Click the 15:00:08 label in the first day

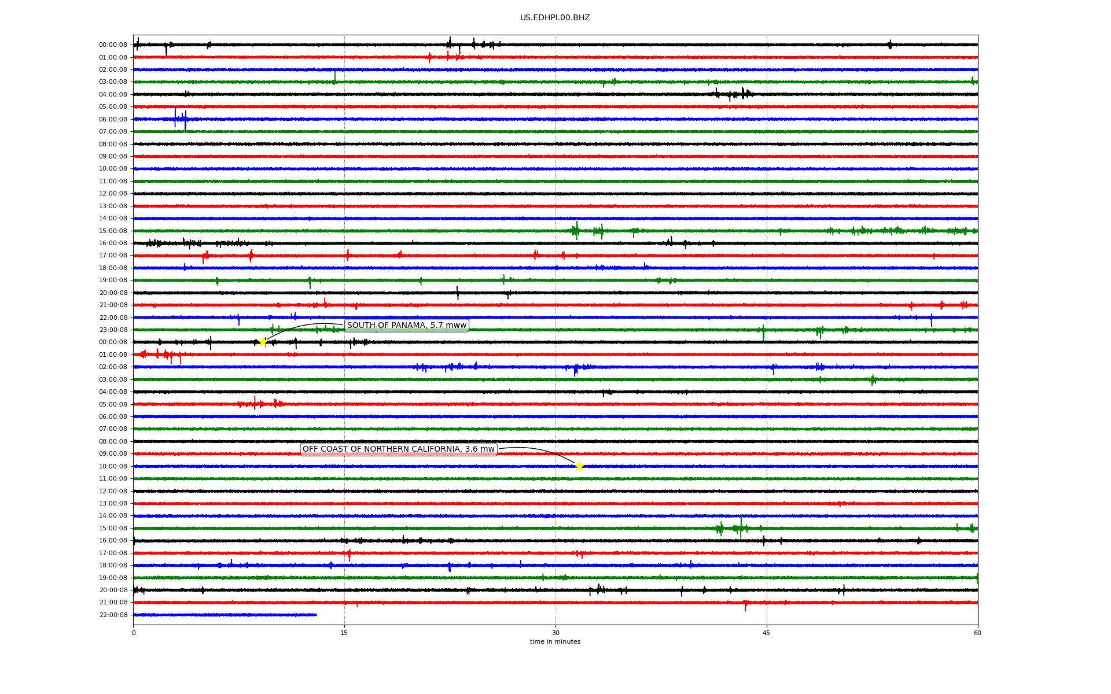[113, 231]
